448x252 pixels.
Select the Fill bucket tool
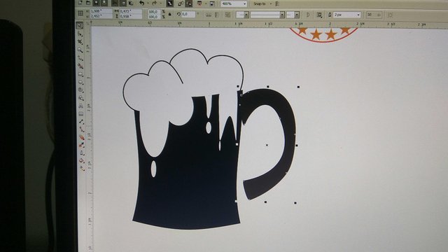coord(82,160)
